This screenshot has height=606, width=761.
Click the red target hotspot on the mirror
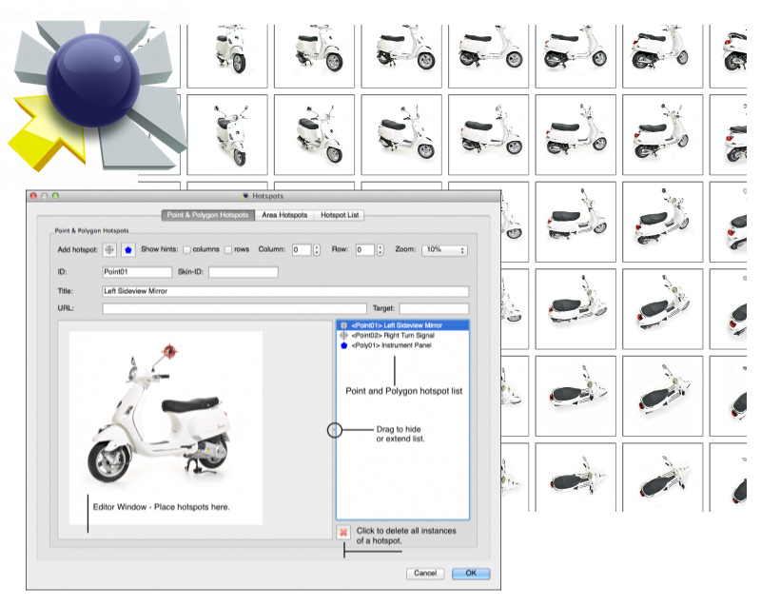[169, 351]
